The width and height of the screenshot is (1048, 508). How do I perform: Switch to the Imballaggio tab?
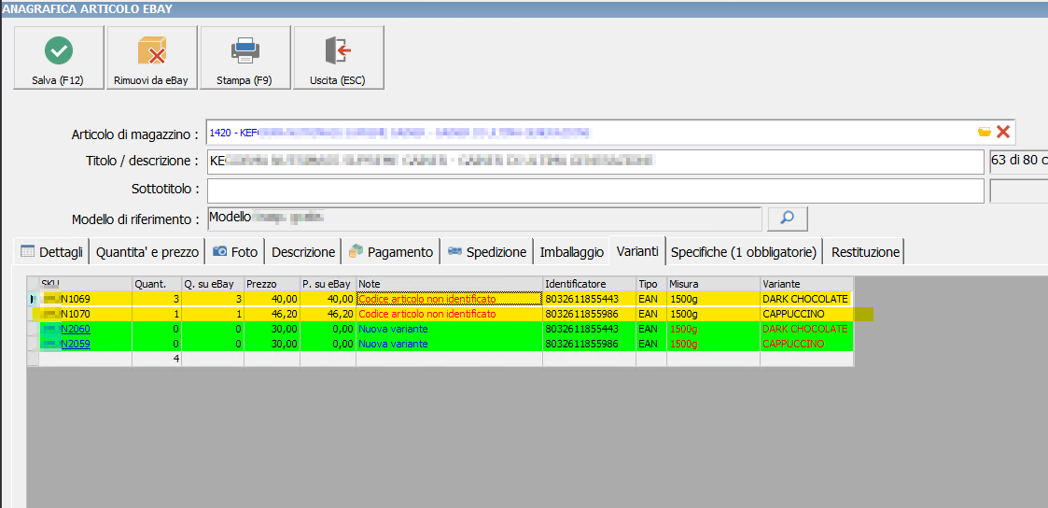[x=571, y=252]
